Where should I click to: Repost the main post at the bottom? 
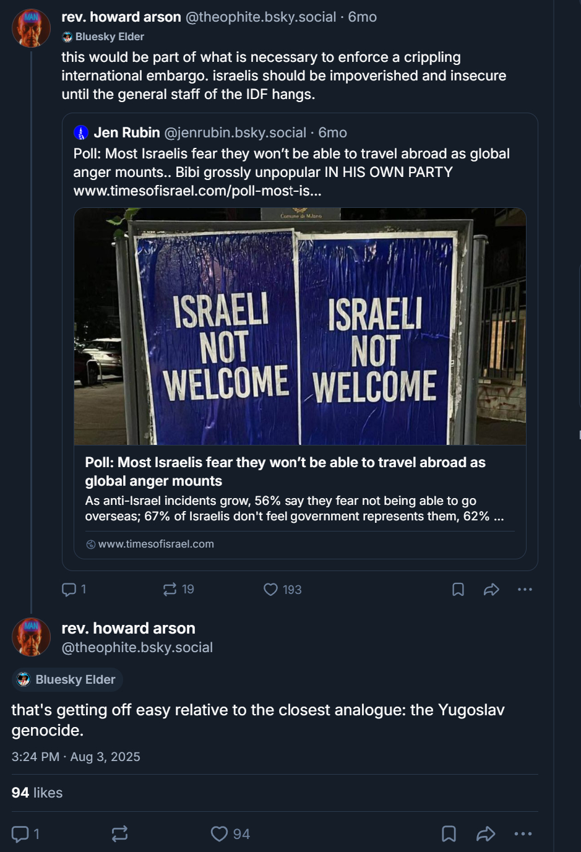(119, 834)
